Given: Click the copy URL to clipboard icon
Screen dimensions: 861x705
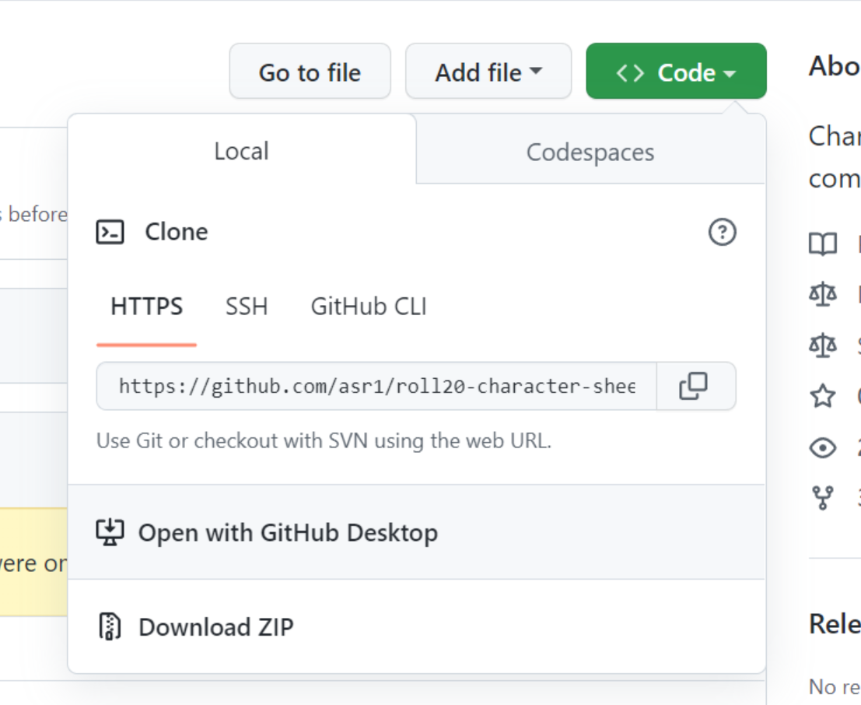Looking at the screenshot, I should click(x=693, y=386).
